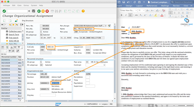Click the SAP Print icon
The width and height of the screenshot is (194, 107).
[52, 11]
